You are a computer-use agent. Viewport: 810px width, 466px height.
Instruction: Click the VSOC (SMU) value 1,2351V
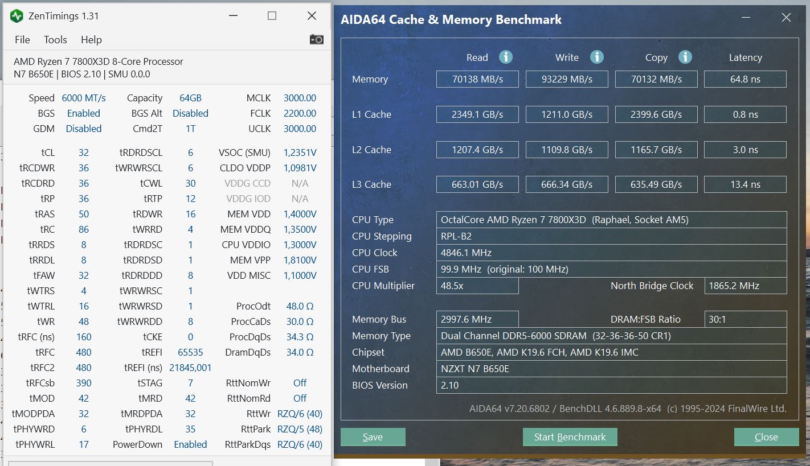click(300, 152)
